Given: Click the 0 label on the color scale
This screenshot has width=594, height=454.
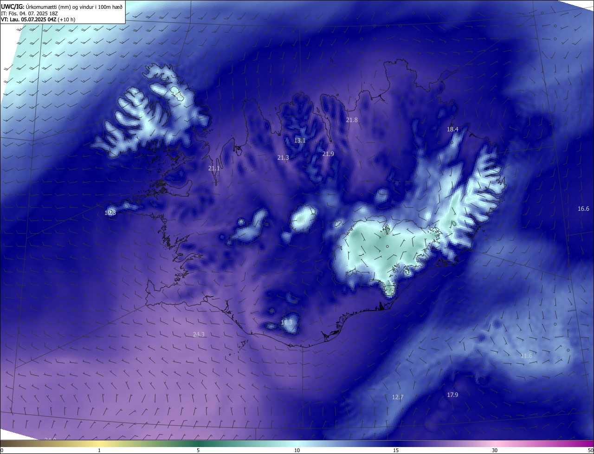Looking at the screenshot, I should point(2,450).
